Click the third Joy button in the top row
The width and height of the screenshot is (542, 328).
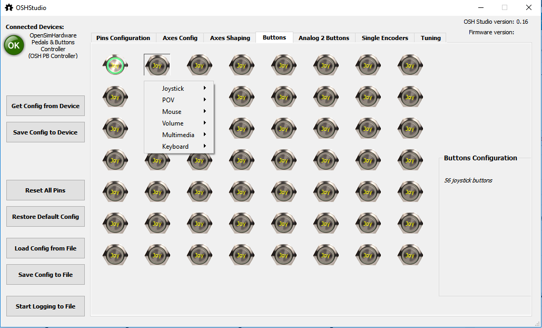coord(199,65)
